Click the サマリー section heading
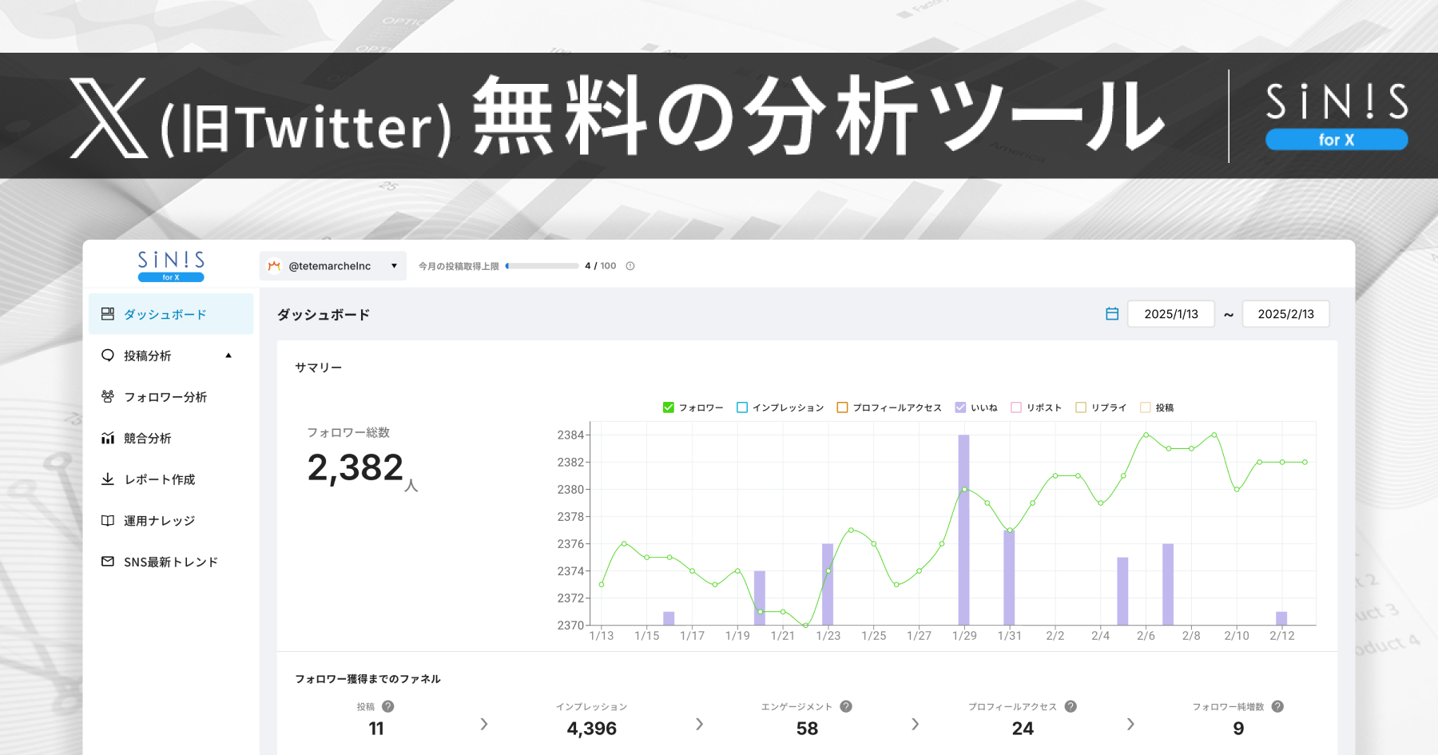The width and height of the screenshot is (1438, 755). point(319,368)
